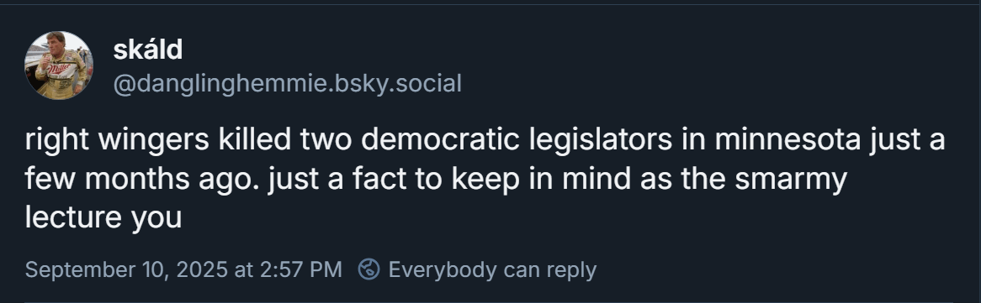Click the post's first line mentioning minnesota
Image resolution: width=981 pixels, height=303 pixels.
click(x=485, y=140)
